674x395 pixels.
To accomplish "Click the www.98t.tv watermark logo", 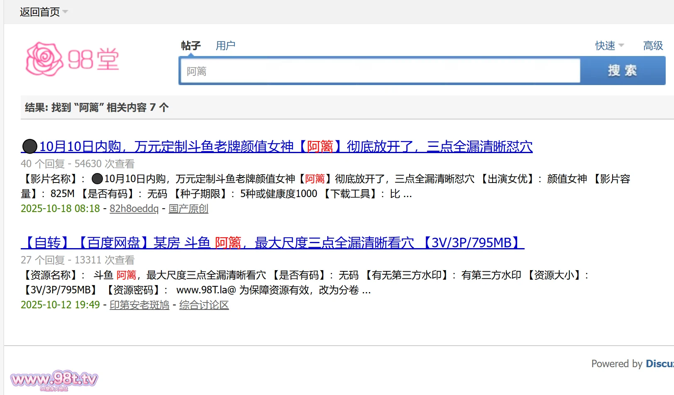I will [54, 380].
